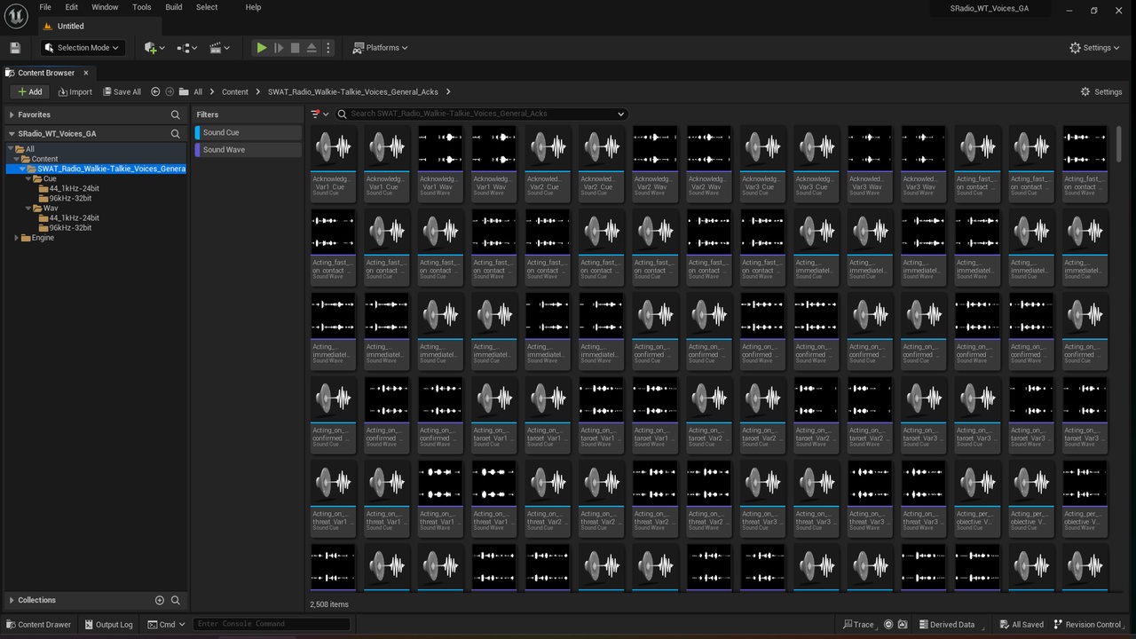Viewport: 1136px width, 639px height.
Task: Click the All Saved status indicator
Action: click(1022, 624)
